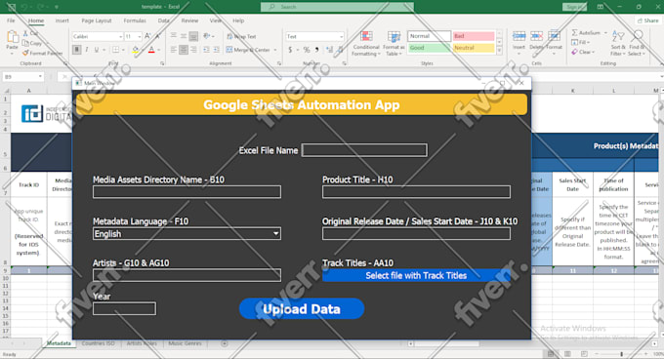664x359 pixels.
Task: Open the Help ribbon tab
Action: coord(238,20)
